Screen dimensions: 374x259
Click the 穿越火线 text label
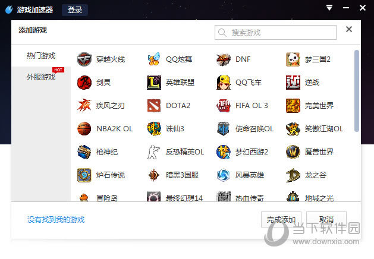111,59
